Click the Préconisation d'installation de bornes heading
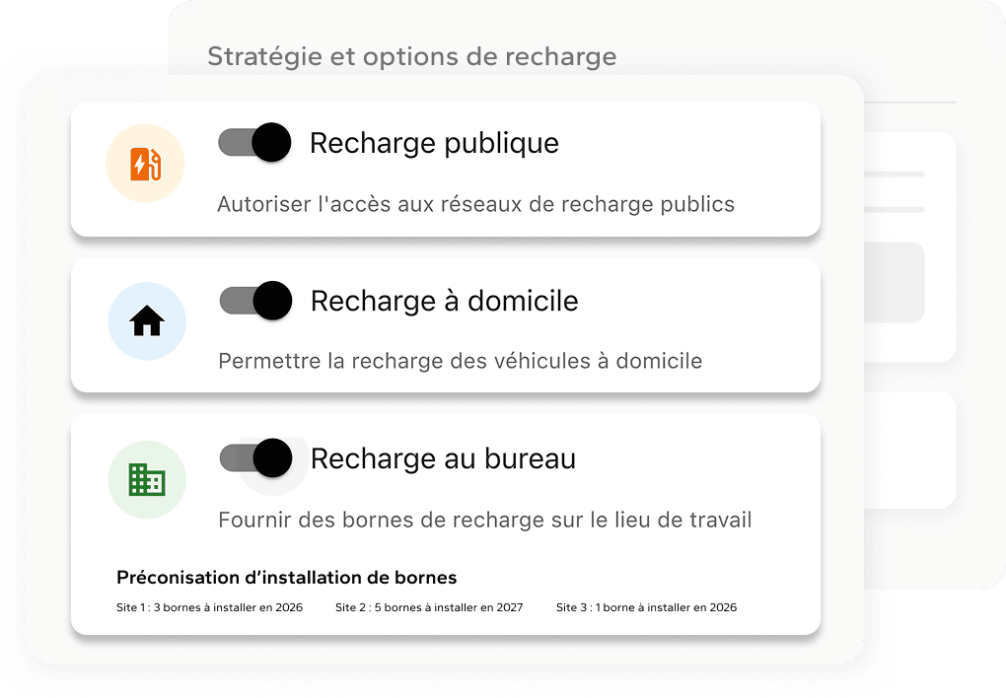The height and width of the screenshot is (698, 1006). click(x=287, y=578)
